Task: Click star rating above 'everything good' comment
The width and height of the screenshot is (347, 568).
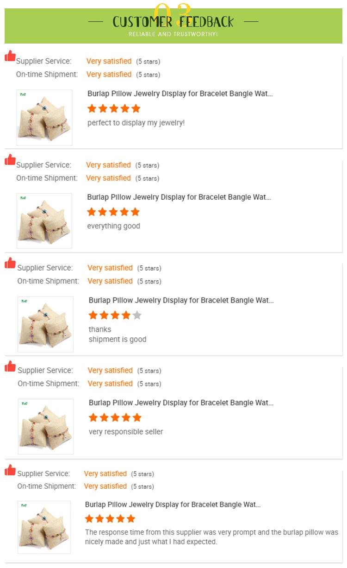Action: 113,212
